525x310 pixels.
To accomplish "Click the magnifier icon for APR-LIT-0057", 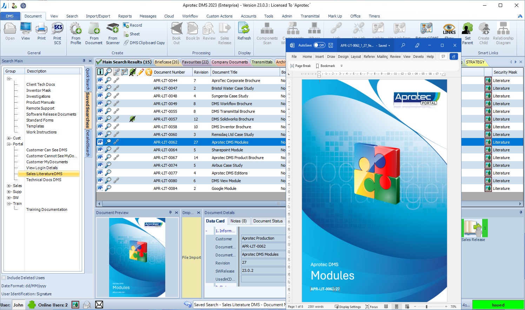I will click(x=108, y=119).
